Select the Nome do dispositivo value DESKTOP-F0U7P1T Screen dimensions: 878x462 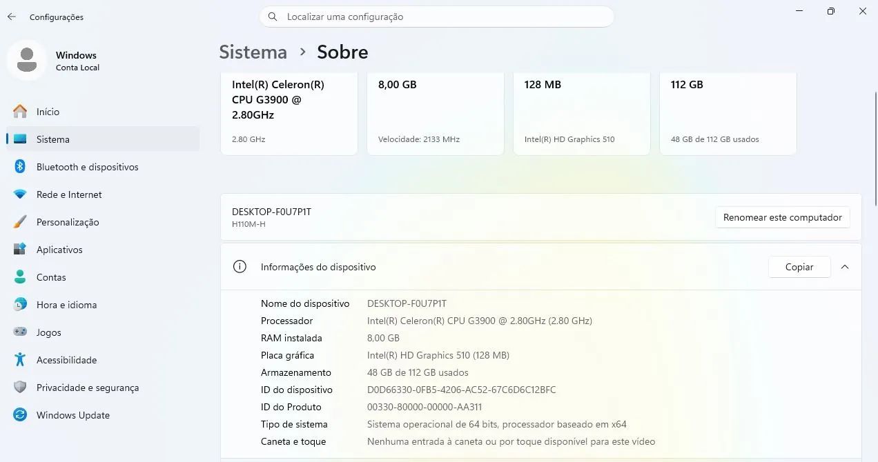(407, 303)
